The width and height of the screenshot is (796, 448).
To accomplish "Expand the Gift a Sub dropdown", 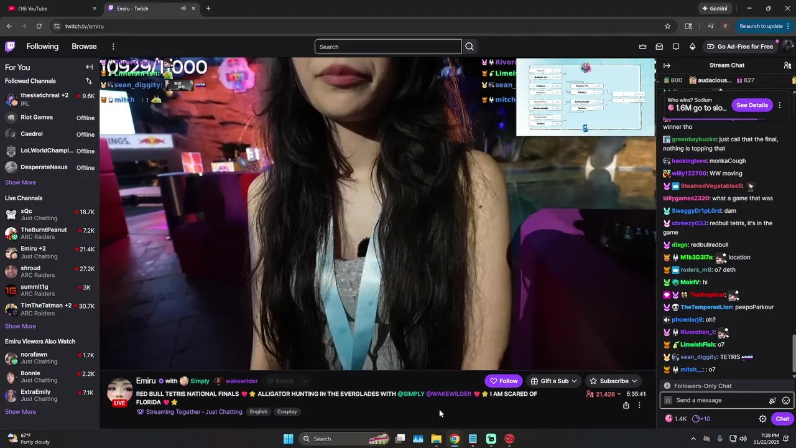I will (574, 381).
